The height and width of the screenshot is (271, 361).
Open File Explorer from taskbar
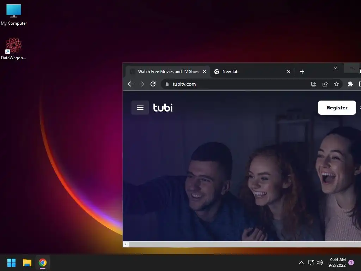pyautogui.click(x=27, y=263)
